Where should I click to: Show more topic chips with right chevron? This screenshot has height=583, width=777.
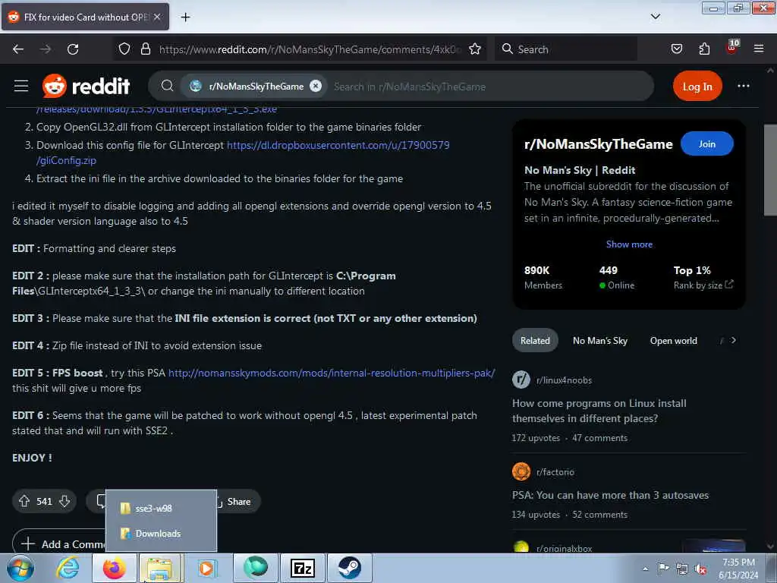(734, 341)
